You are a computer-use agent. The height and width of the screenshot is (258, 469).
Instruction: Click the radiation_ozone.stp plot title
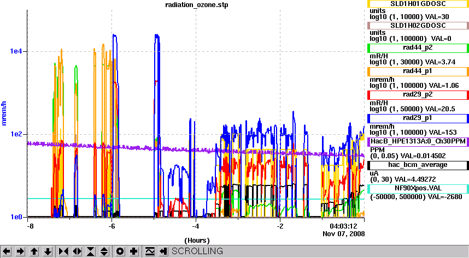197,5
